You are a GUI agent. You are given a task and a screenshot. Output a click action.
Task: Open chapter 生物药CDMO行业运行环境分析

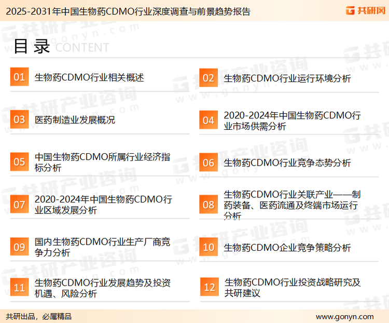coord(287,78)
